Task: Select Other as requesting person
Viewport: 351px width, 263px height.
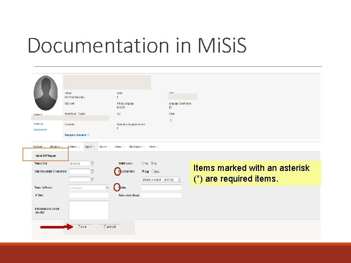Action: (x=153, y=171)
